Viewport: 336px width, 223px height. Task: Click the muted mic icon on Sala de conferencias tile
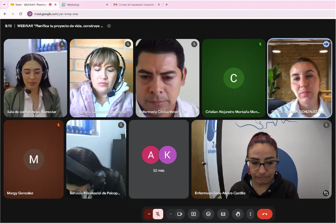click(62, 44)
